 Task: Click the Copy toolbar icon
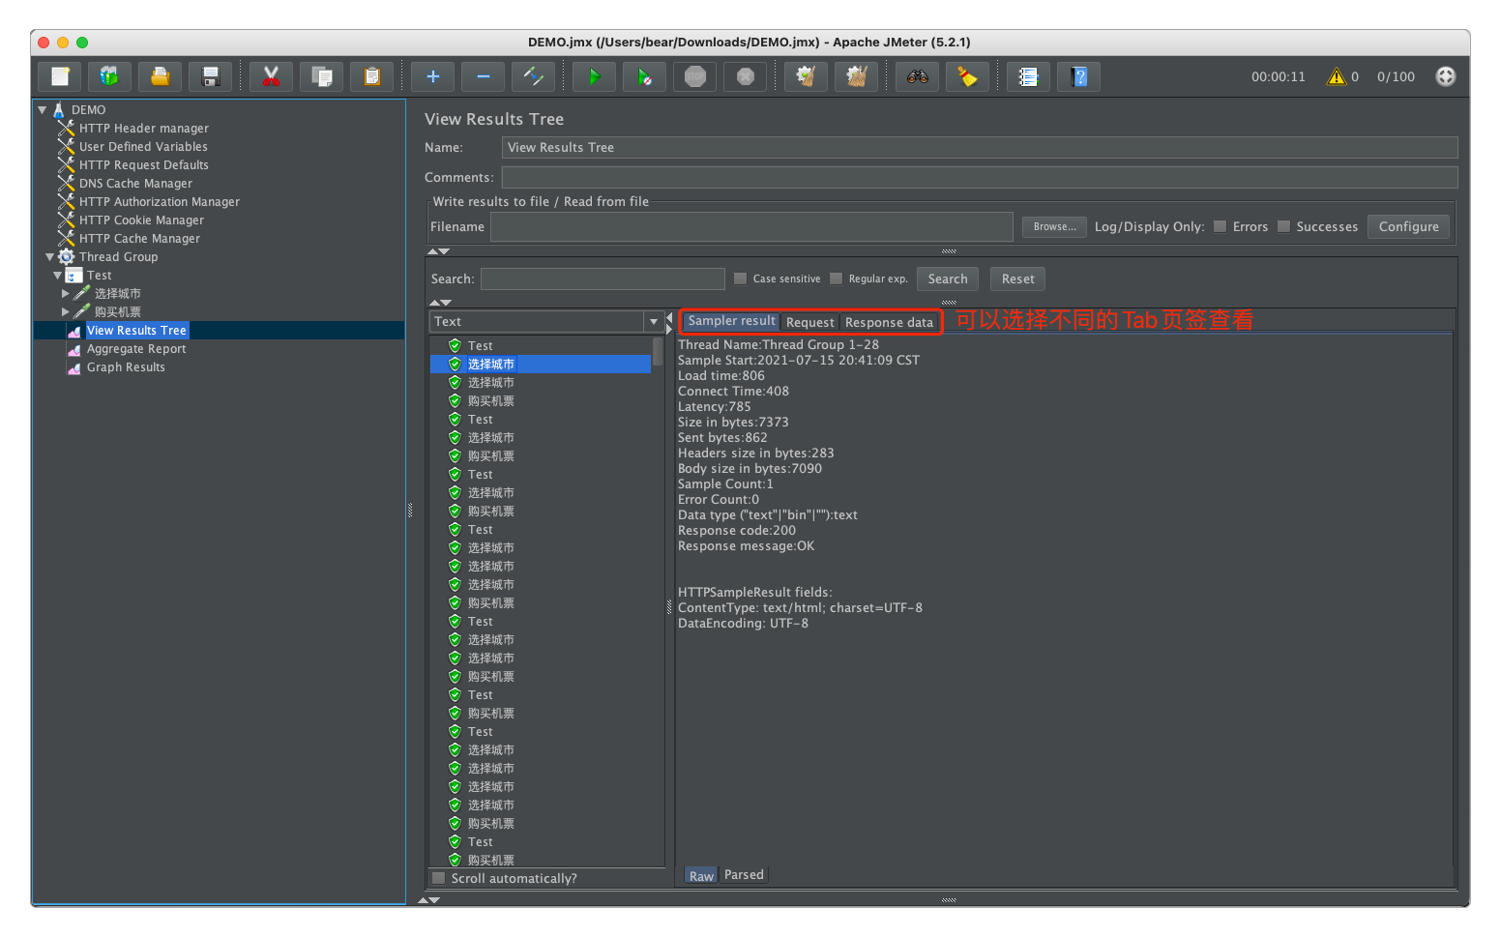coord(321,76)
